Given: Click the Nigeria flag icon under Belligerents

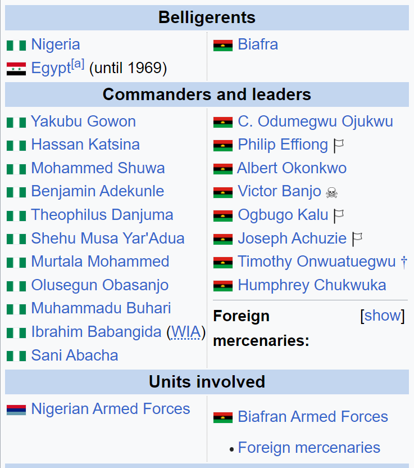Looking at the screenshot, I should (x=16, y=46).
